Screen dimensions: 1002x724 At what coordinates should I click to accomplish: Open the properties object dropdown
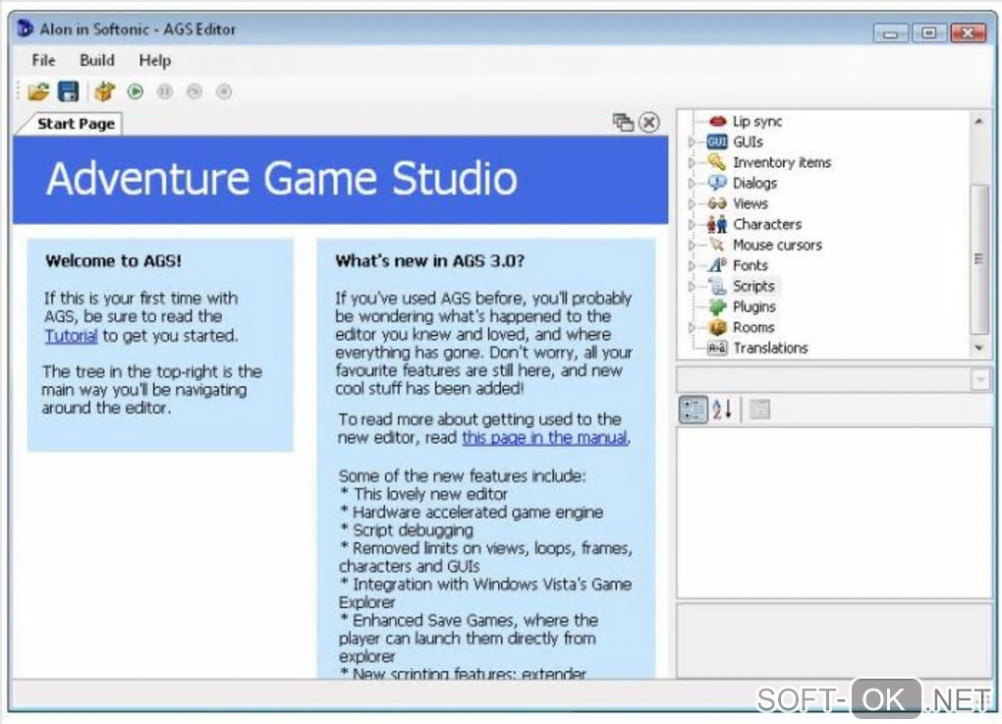[980, 380]
